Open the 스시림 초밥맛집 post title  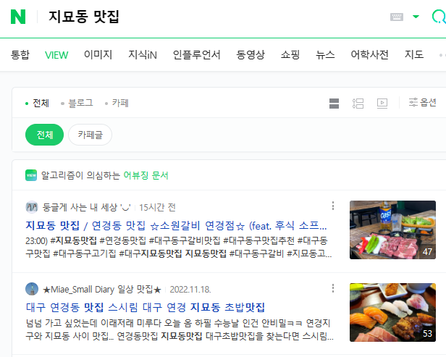click(146, 308)
